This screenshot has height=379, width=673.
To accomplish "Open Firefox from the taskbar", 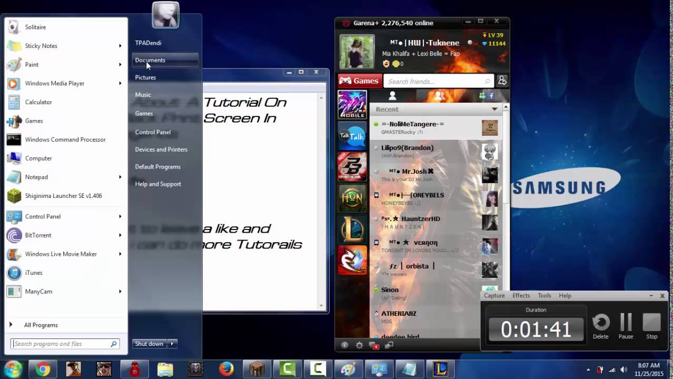I will coord(226,370).
